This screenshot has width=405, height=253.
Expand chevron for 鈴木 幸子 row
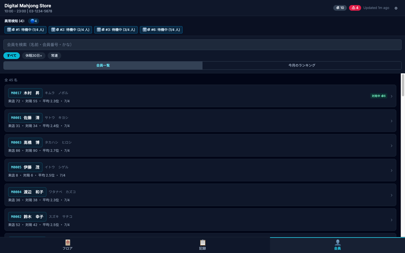(x=391, y=220)
